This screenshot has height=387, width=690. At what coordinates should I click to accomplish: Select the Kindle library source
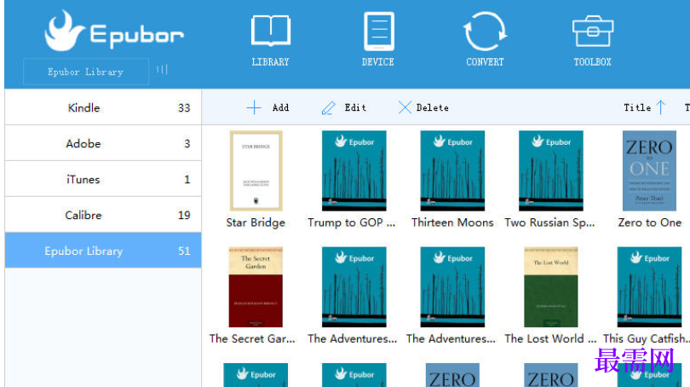point(103,107)
